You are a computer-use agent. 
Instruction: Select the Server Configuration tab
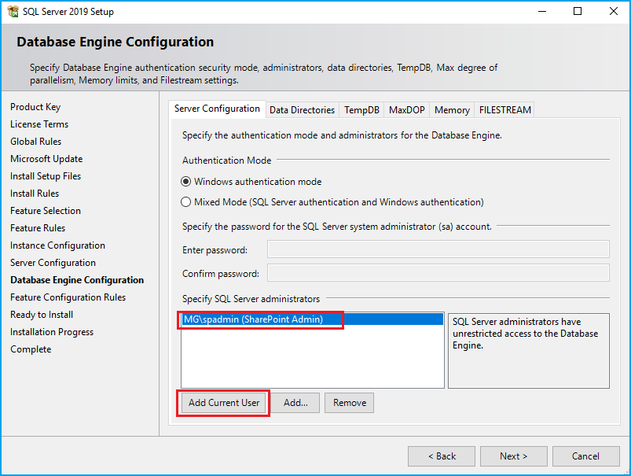tap(217, 109)
